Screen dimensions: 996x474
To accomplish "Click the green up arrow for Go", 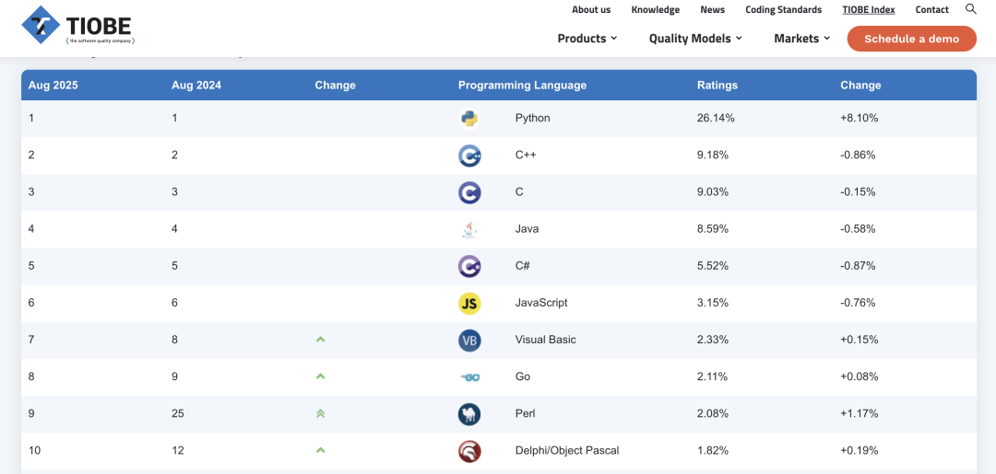I will point(320,376).
